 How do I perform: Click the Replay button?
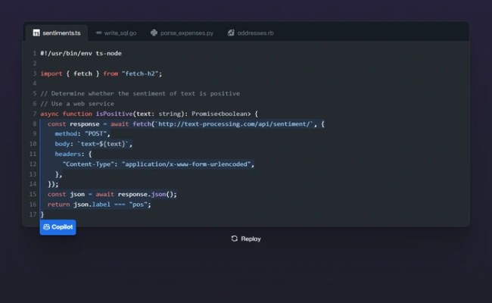[246, 239]
